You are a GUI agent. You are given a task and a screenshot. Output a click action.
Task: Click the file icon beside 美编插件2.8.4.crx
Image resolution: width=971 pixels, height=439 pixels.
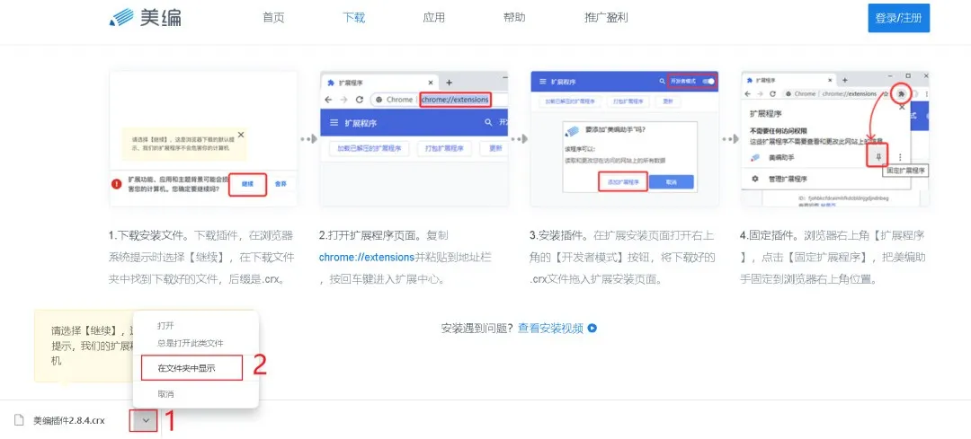(x=20, y=420)
